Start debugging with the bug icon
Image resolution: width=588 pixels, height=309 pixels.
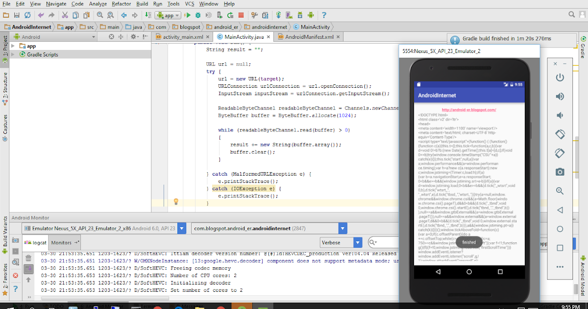pos(198,15)
